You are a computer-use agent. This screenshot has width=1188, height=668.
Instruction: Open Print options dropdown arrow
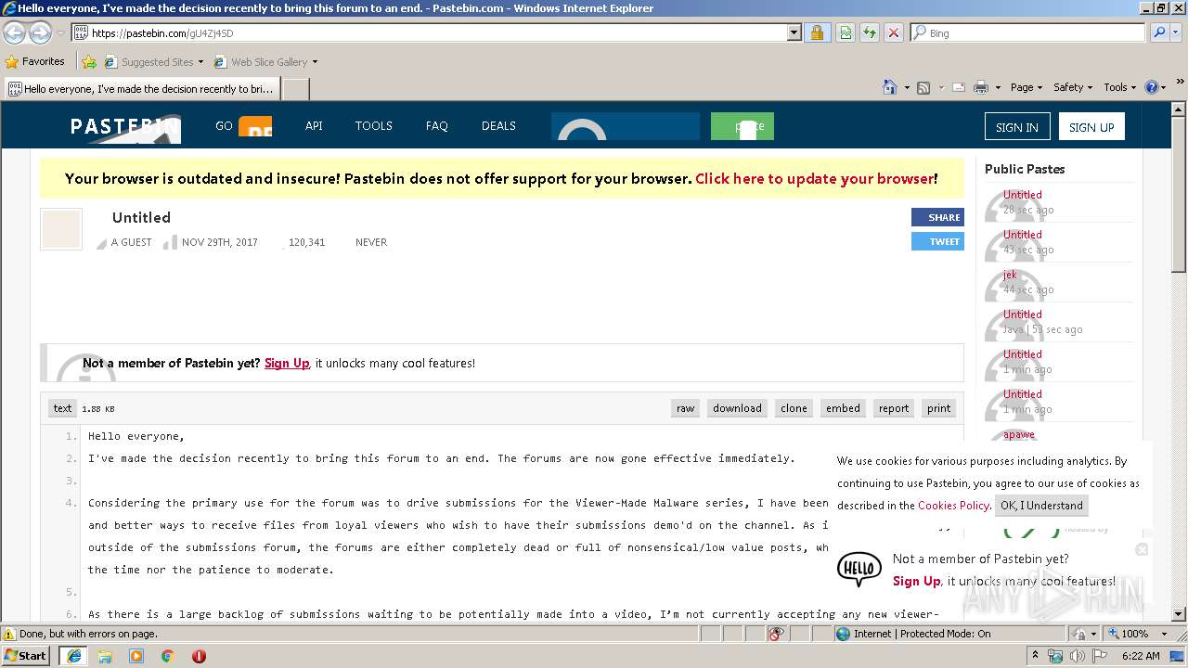click(x=998, y=87)
